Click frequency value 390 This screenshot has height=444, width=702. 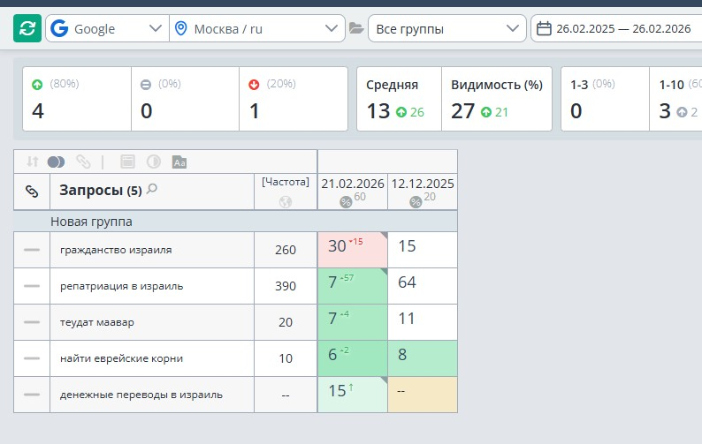point(286,286)
